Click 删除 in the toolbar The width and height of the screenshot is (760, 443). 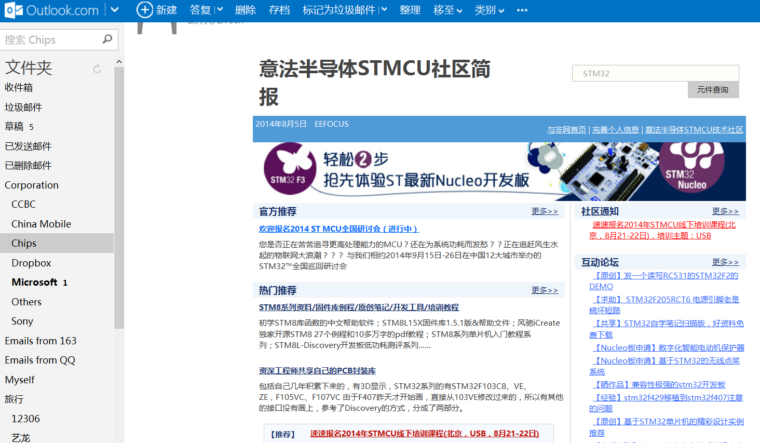pyautogui.click(x=246, y=10)
